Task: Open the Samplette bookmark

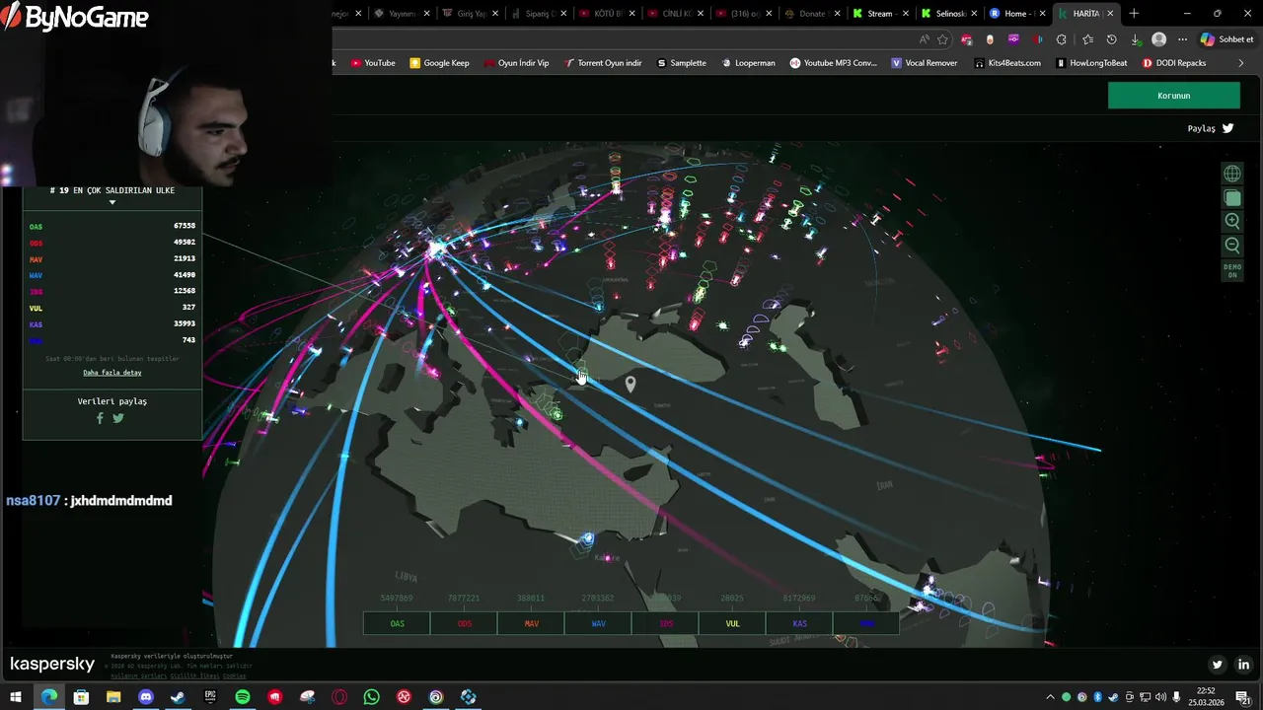Action: click(681, 63)
